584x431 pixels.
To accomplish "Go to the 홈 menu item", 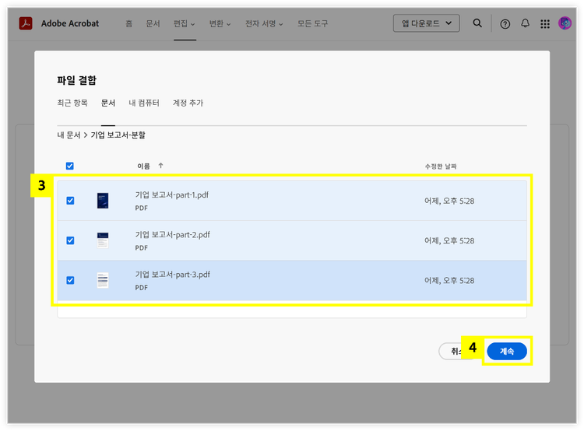I will click(x=128, y=24).
